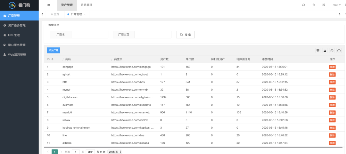Move page tabs left with arrow

42,14
